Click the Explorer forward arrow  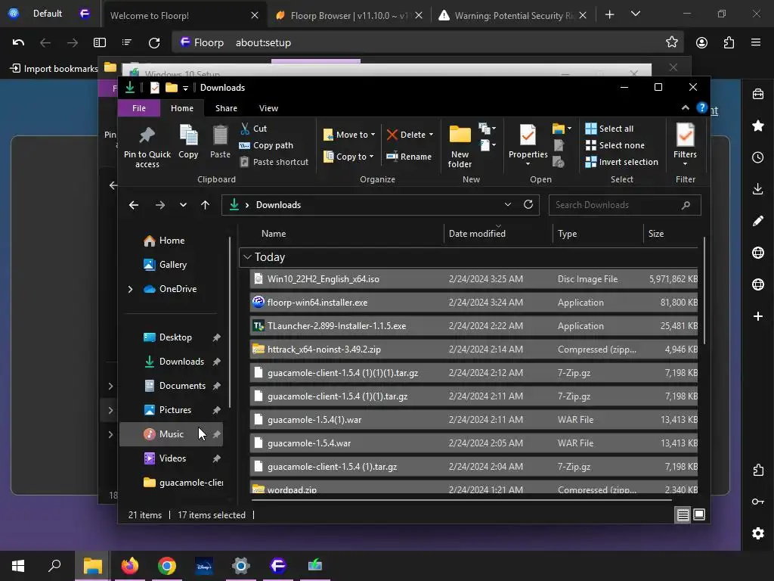click(160, 204)
